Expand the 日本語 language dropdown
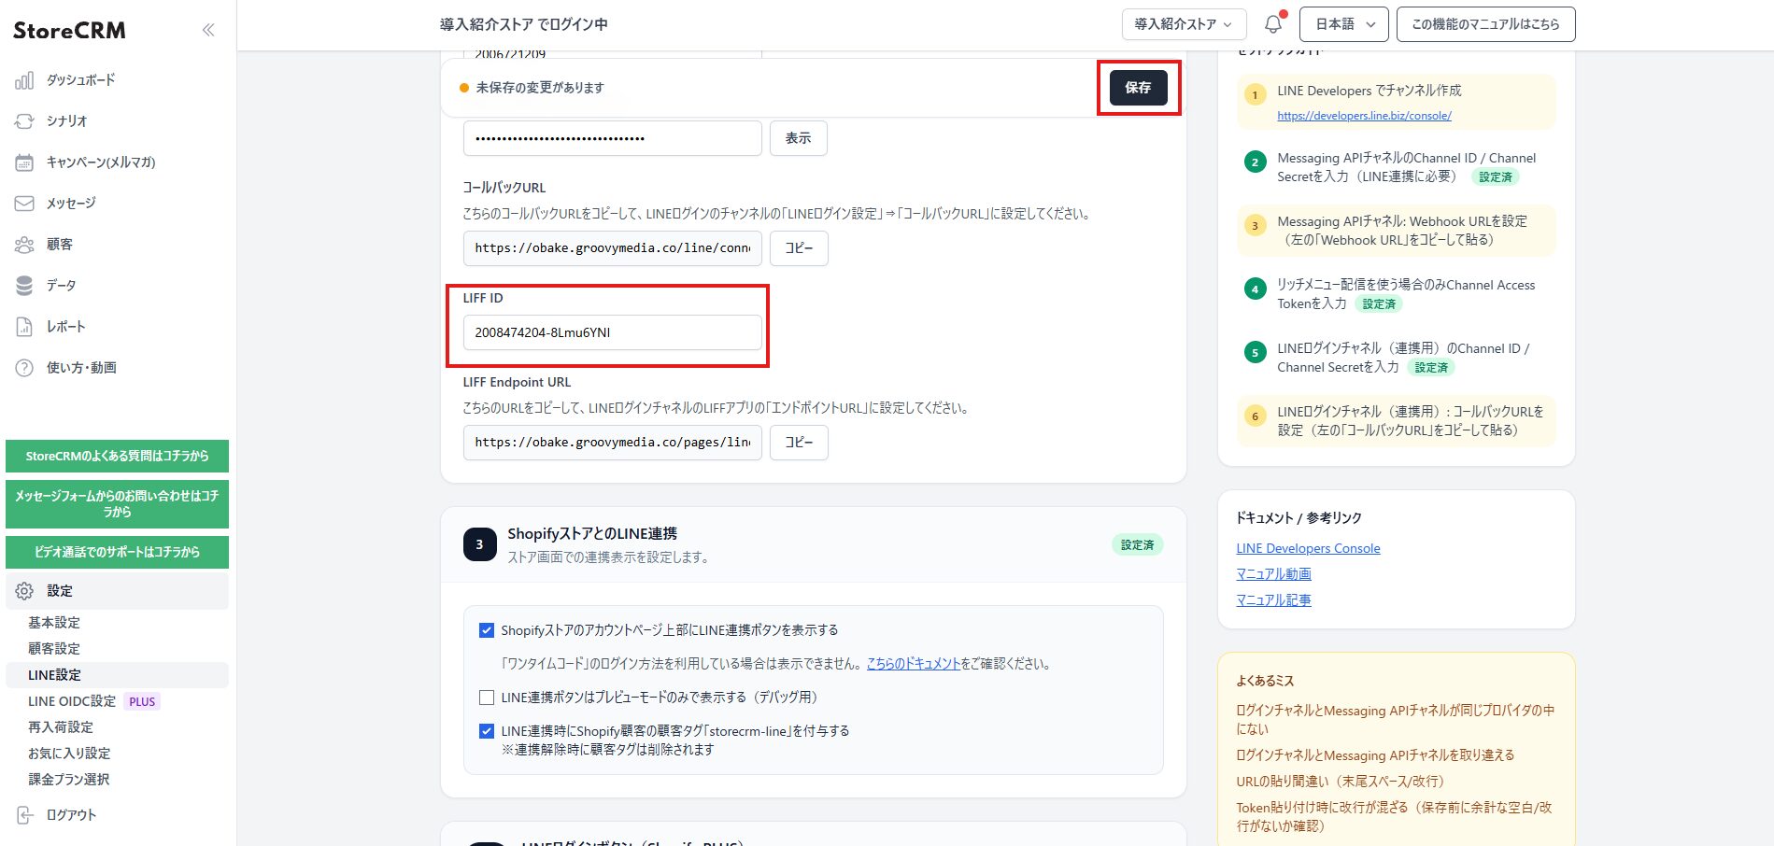This screenshot has width=1774, height=846. tap(1345, 24)
